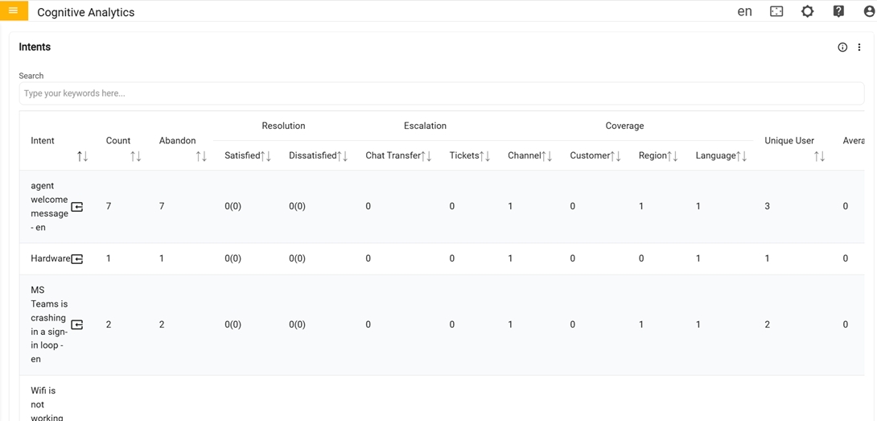
Task: Sort by Language coverage column
Action: click(x=742, y=156)
